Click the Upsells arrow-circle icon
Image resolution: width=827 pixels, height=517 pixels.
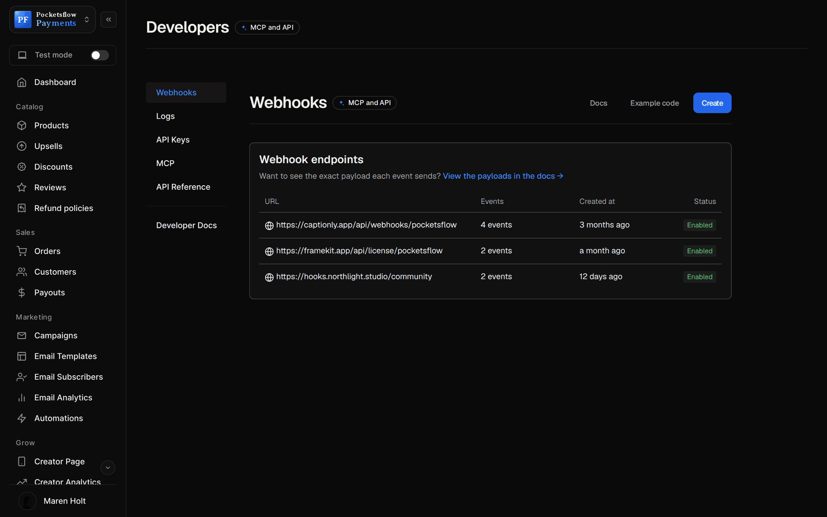(22, 146)
